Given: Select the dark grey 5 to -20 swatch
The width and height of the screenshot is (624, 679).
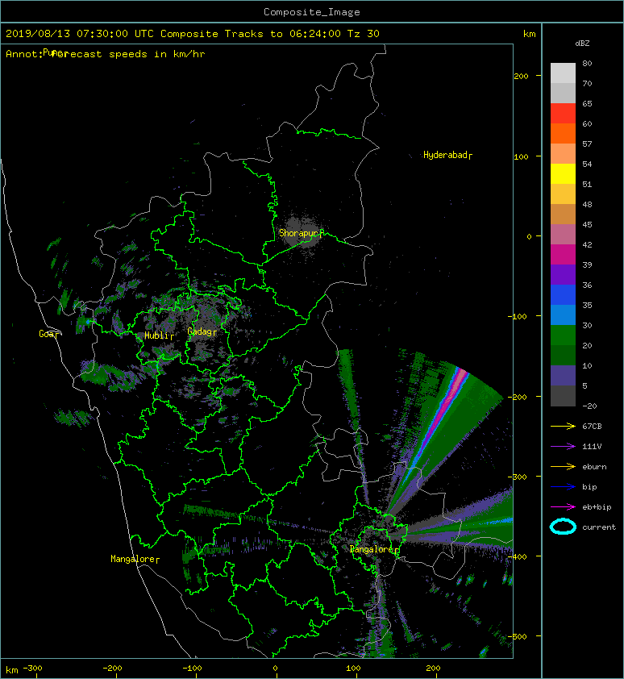Looking at the screenshot, I should 563,395.
